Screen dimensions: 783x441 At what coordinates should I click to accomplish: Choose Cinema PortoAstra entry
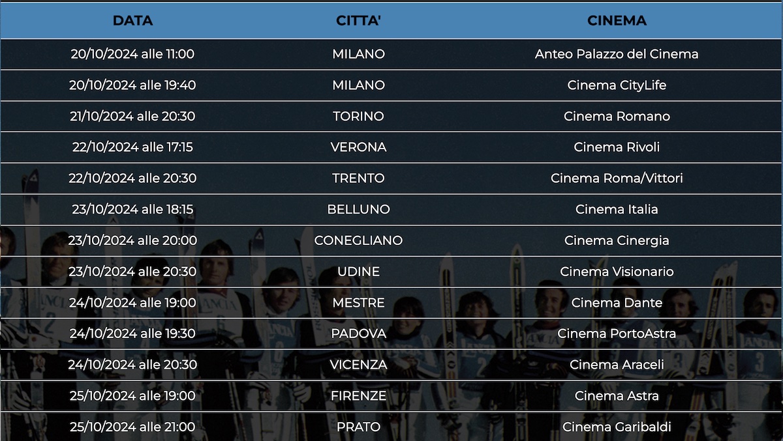[617, 334]
